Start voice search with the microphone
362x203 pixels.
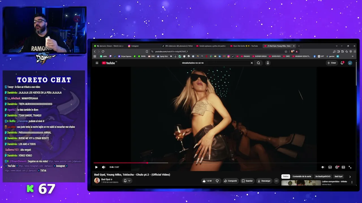coord(268,63)
